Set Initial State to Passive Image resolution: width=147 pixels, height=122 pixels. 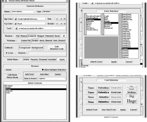click(x=34, y=60)
